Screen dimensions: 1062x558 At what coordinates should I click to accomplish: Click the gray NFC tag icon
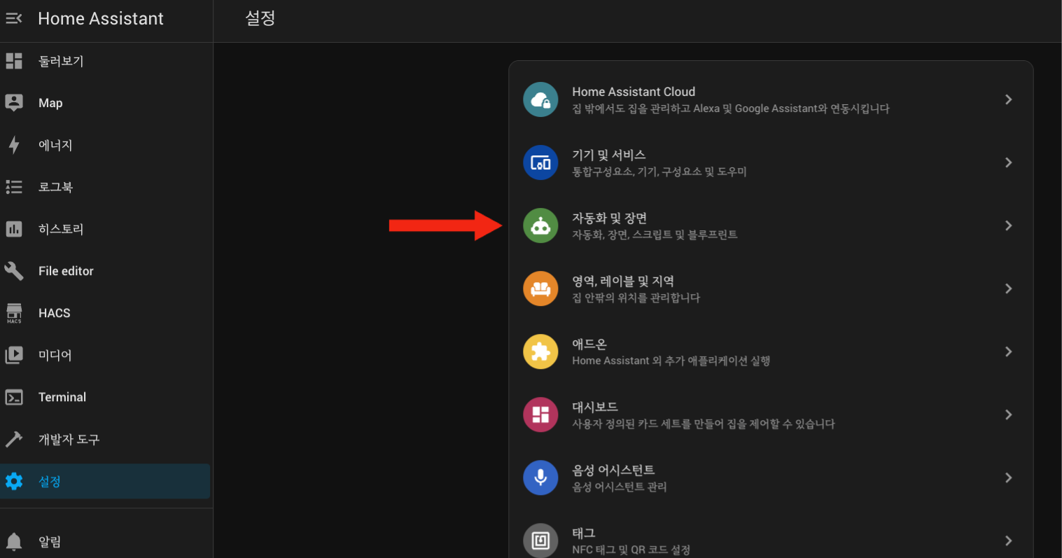(x=540, y=540)
